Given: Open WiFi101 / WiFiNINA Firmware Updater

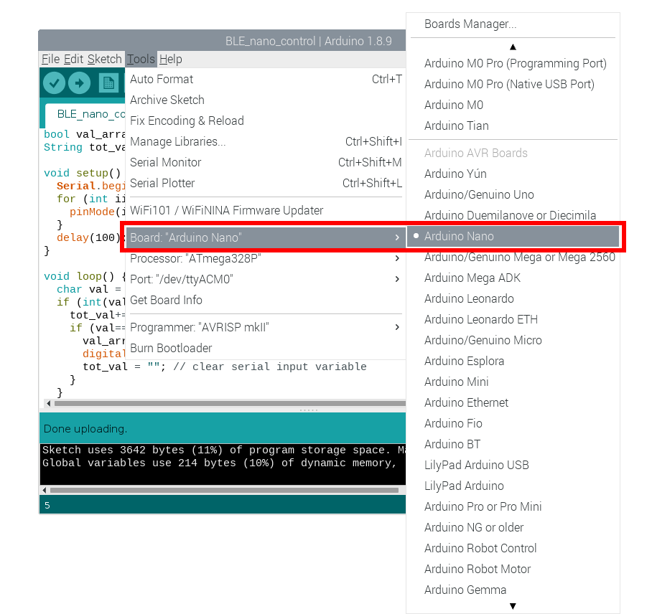Looking at the screenshot, I should [266, 211].
